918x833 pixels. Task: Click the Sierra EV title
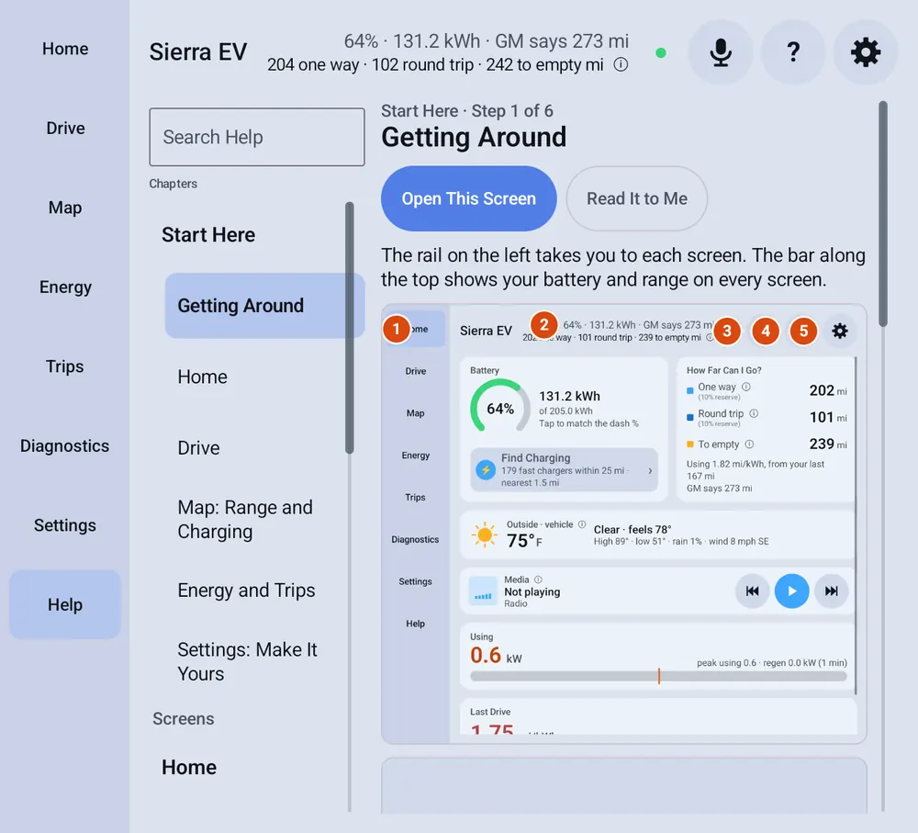[x=198, y=52]
